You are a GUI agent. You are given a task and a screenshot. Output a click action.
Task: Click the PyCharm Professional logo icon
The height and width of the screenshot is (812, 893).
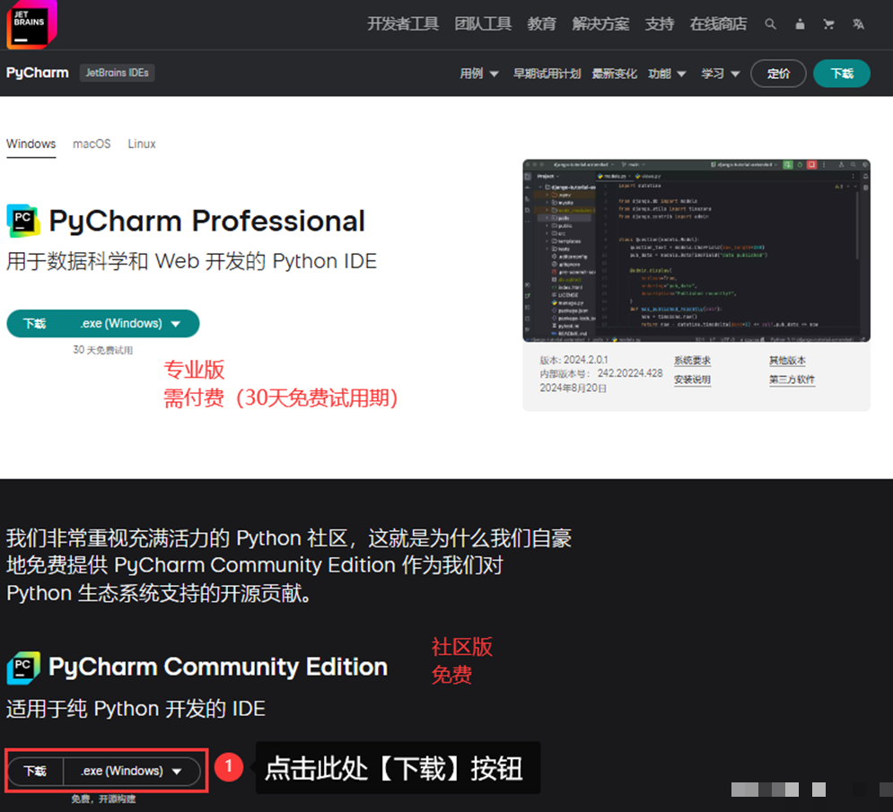click(23, 221)
